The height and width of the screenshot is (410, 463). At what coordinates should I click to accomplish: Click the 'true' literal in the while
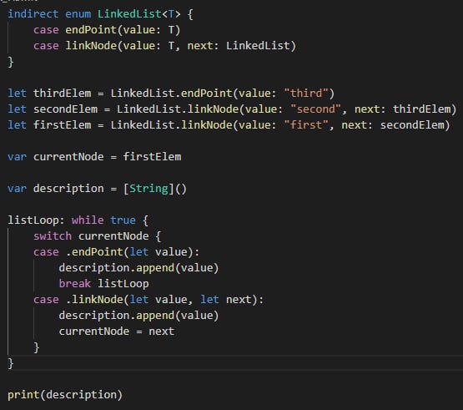click(x=123, y=220)
